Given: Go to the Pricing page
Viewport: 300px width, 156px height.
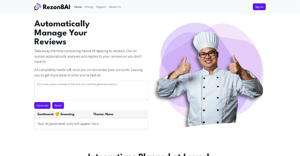Looking at the screenshot, I should click(x=89, y=7).
